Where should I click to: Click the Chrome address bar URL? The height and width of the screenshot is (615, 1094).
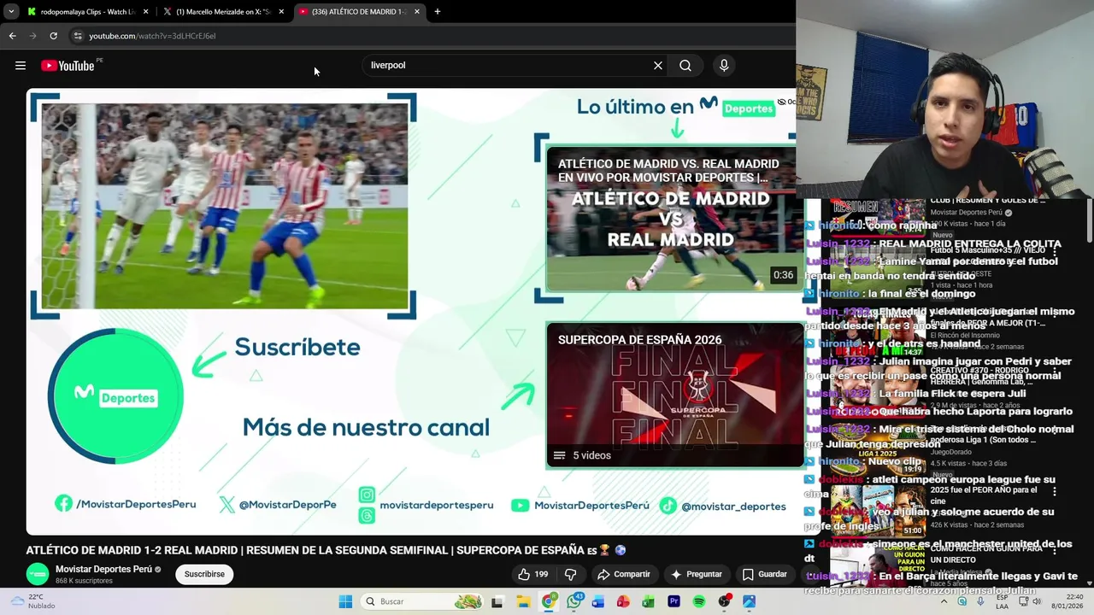tap(152, 36)
